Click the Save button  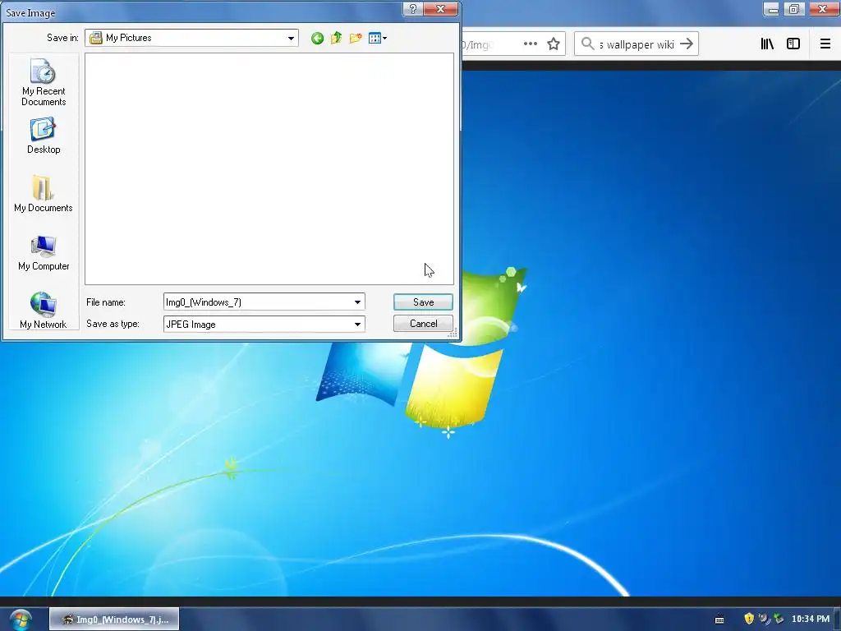[x=423, y=302]
